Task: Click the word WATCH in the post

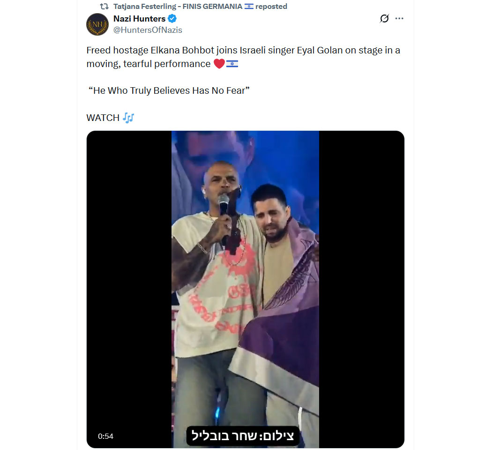Action: pyautogui.click(x=103, y=118)
